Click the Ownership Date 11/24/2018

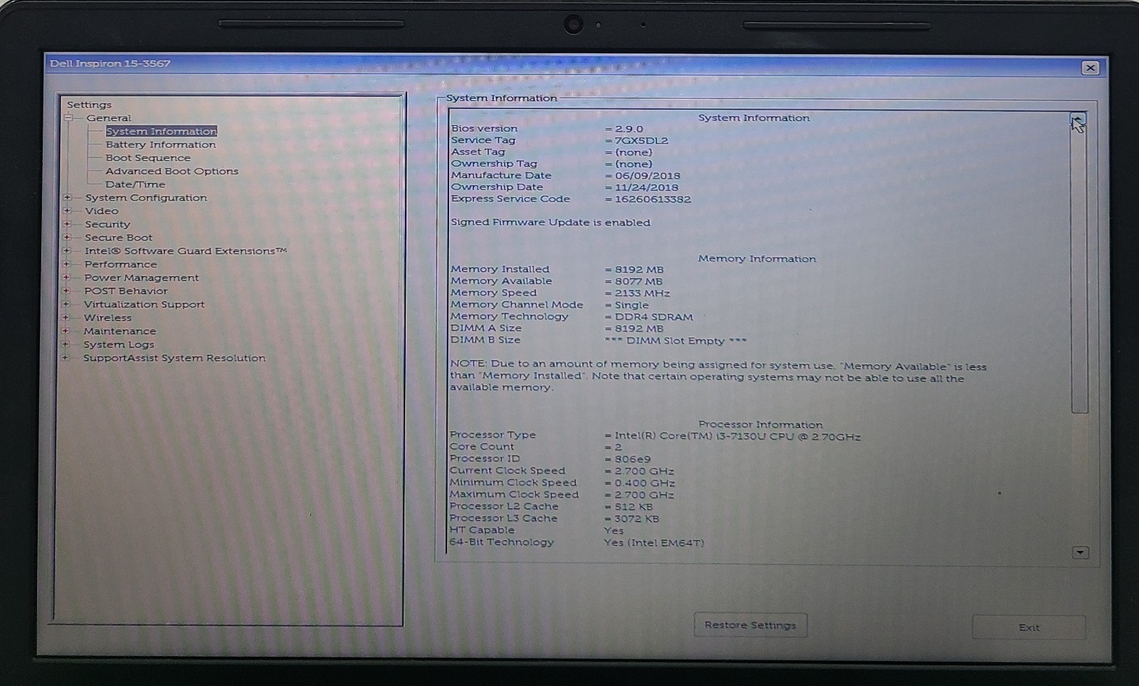[x=646, y=188]
